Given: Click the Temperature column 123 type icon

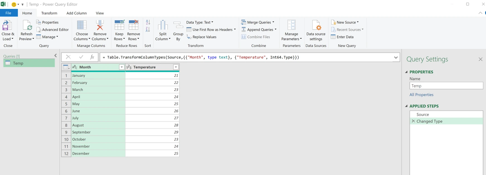Looking at the screenshot, I should 129,67.
